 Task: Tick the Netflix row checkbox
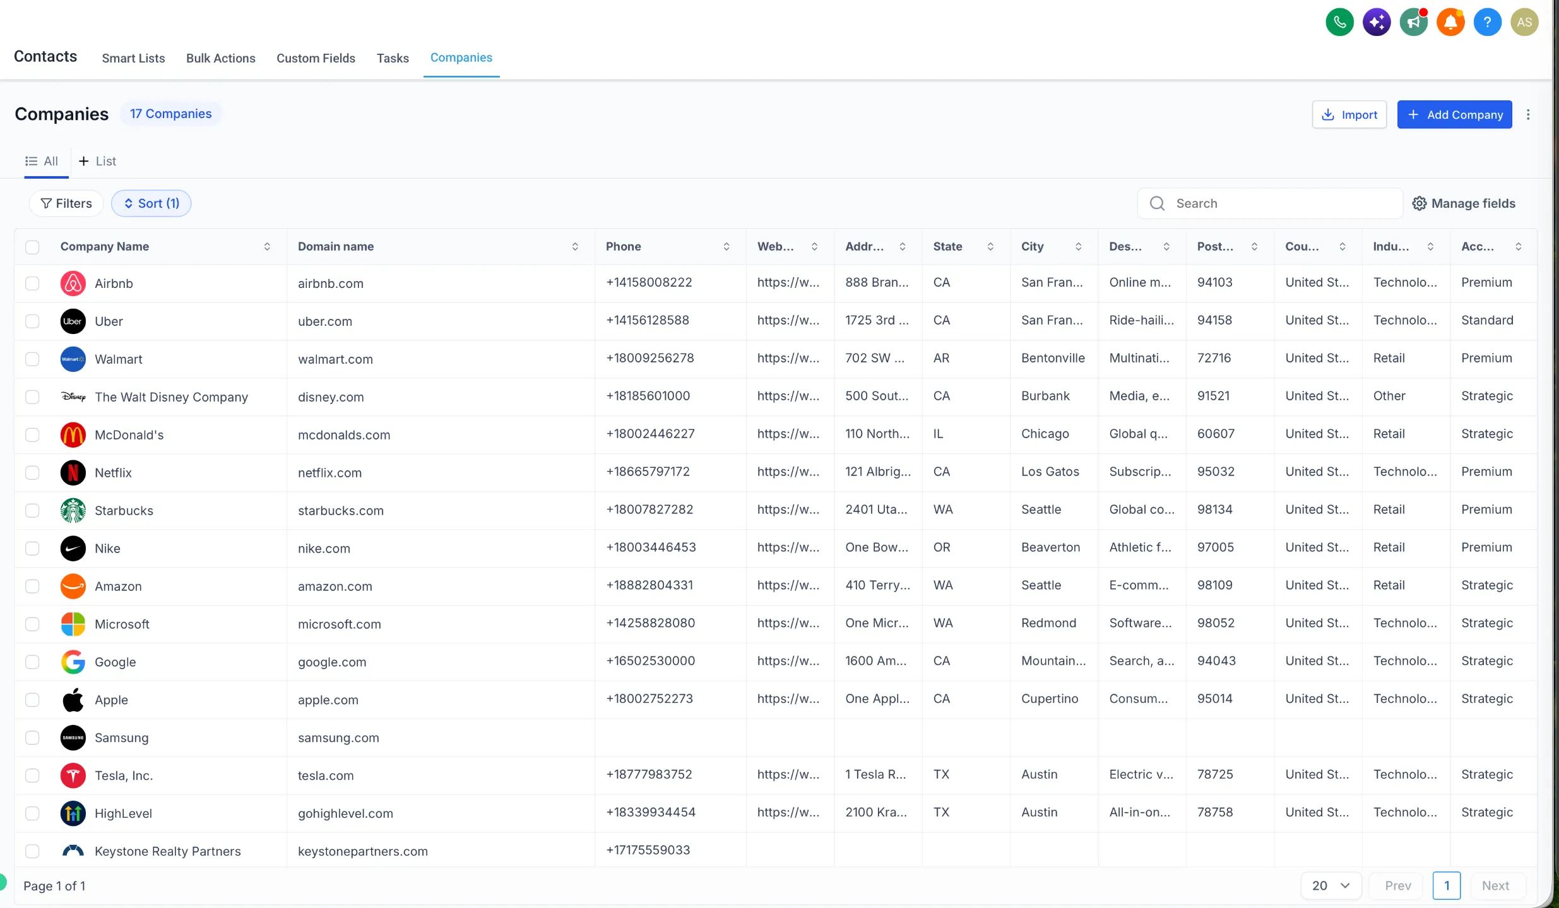point(32,473)
